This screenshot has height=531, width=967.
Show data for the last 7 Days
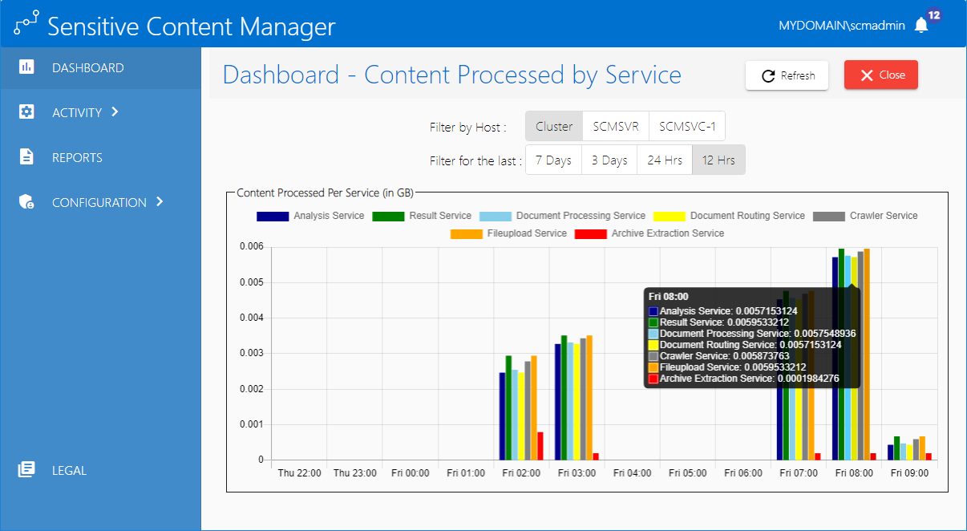(553, 160)
